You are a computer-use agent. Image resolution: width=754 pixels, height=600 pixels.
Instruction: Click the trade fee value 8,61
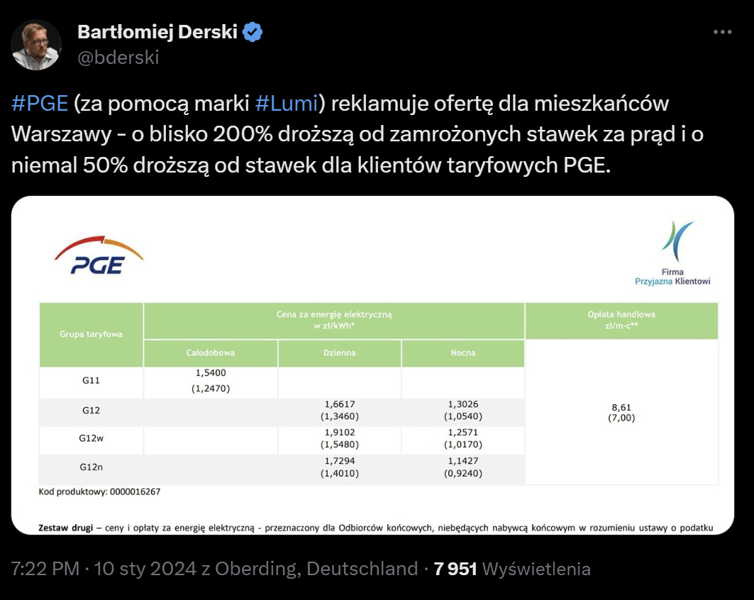pyautogui.click(x=621, y=408)
